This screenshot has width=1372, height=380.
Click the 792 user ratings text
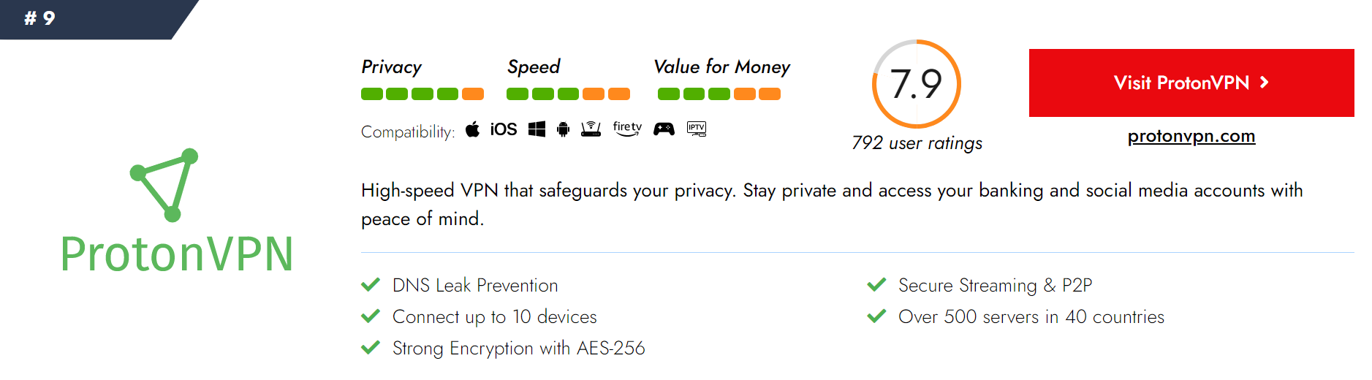tap(917, 142)
